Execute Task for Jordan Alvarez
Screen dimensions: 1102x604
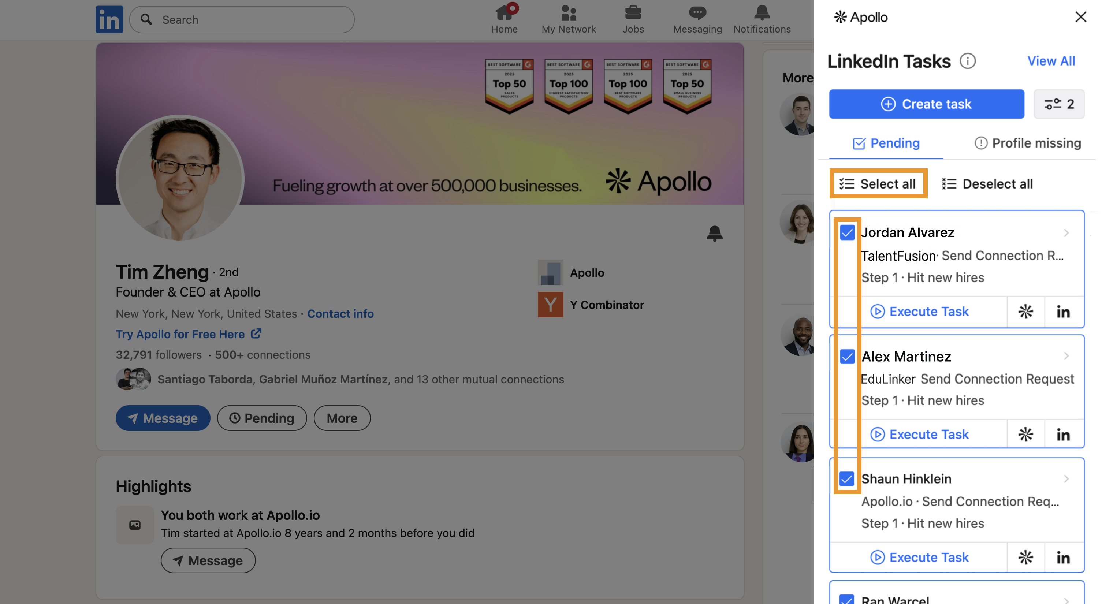coord(919,312)
